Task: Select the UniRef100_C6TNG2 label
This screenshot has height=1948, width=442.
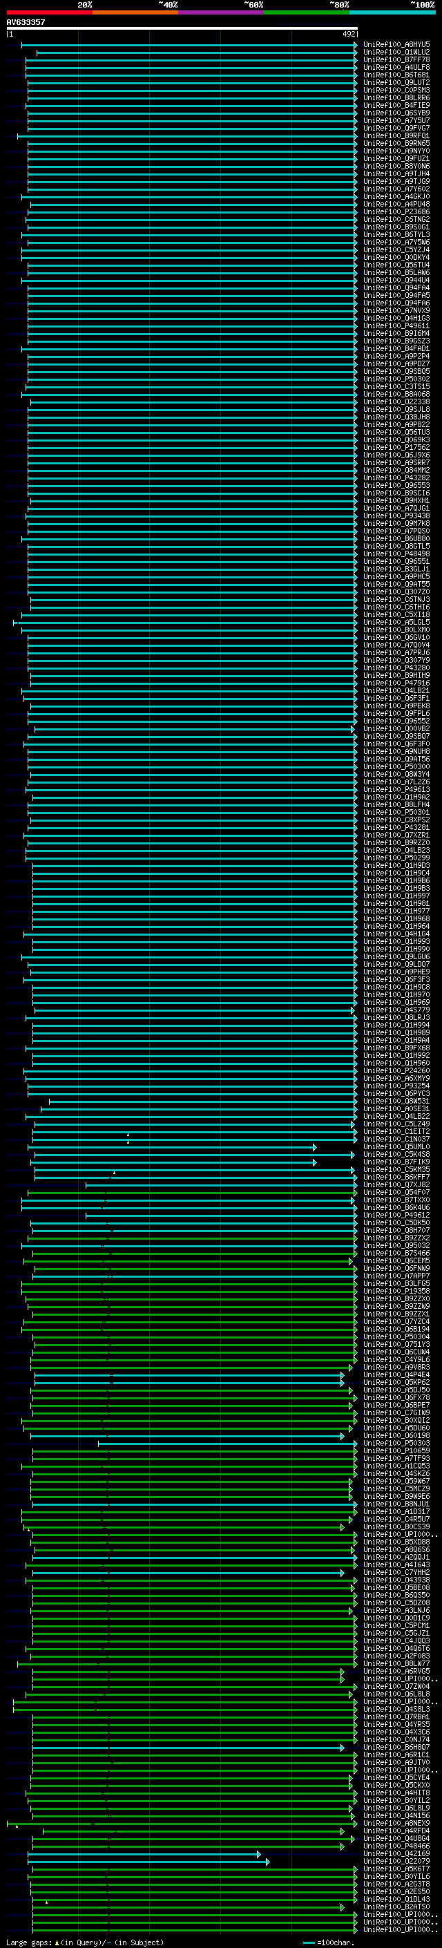Action: [x=396, y=219]
